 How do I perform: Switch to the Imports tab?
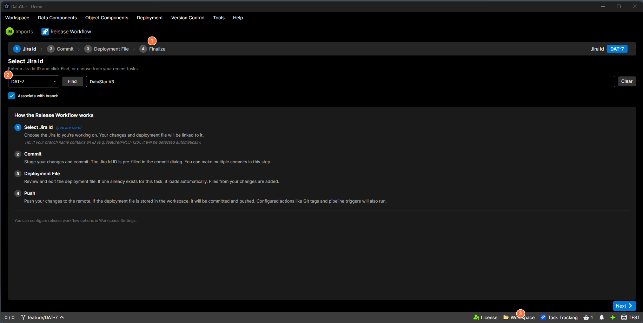click(19, 32)
